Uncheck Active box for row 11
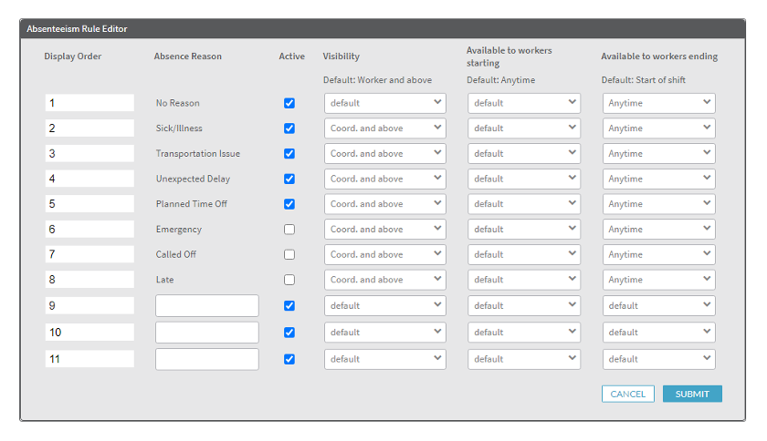Viewport: 767px width, 441px height. pos(289,359)
